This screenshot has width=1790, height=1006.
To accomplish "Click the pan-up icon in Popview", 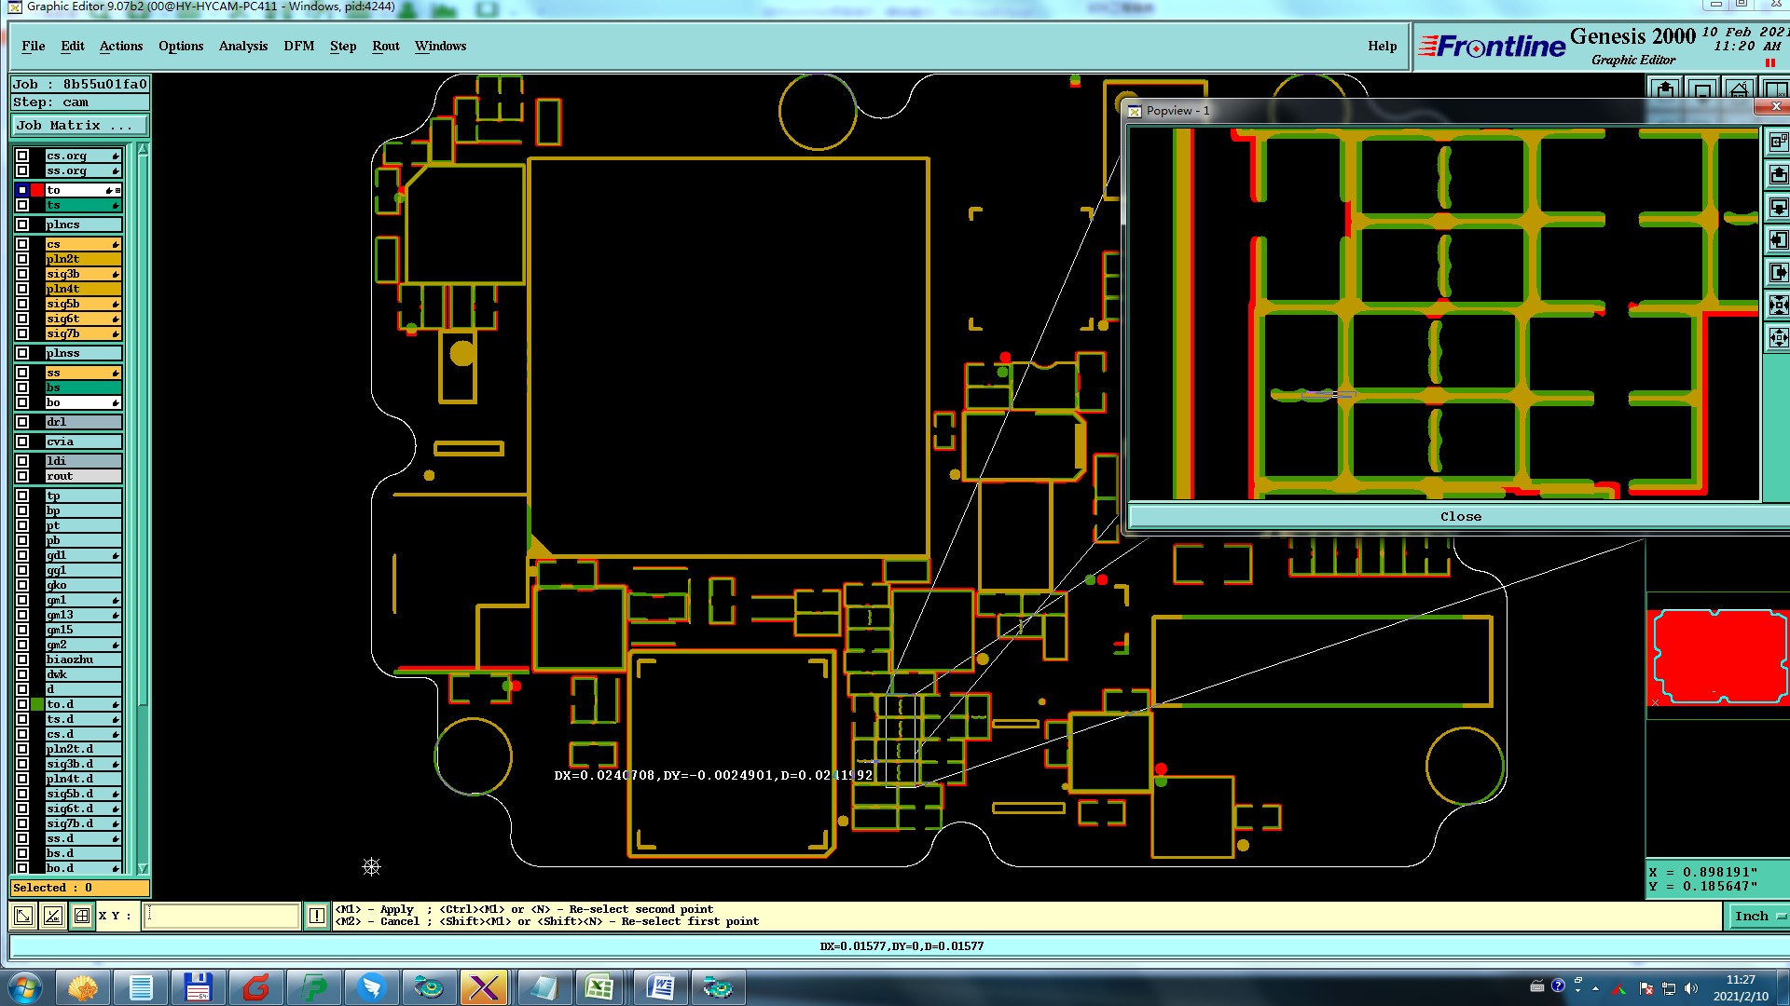I will tap(1778, 174).
